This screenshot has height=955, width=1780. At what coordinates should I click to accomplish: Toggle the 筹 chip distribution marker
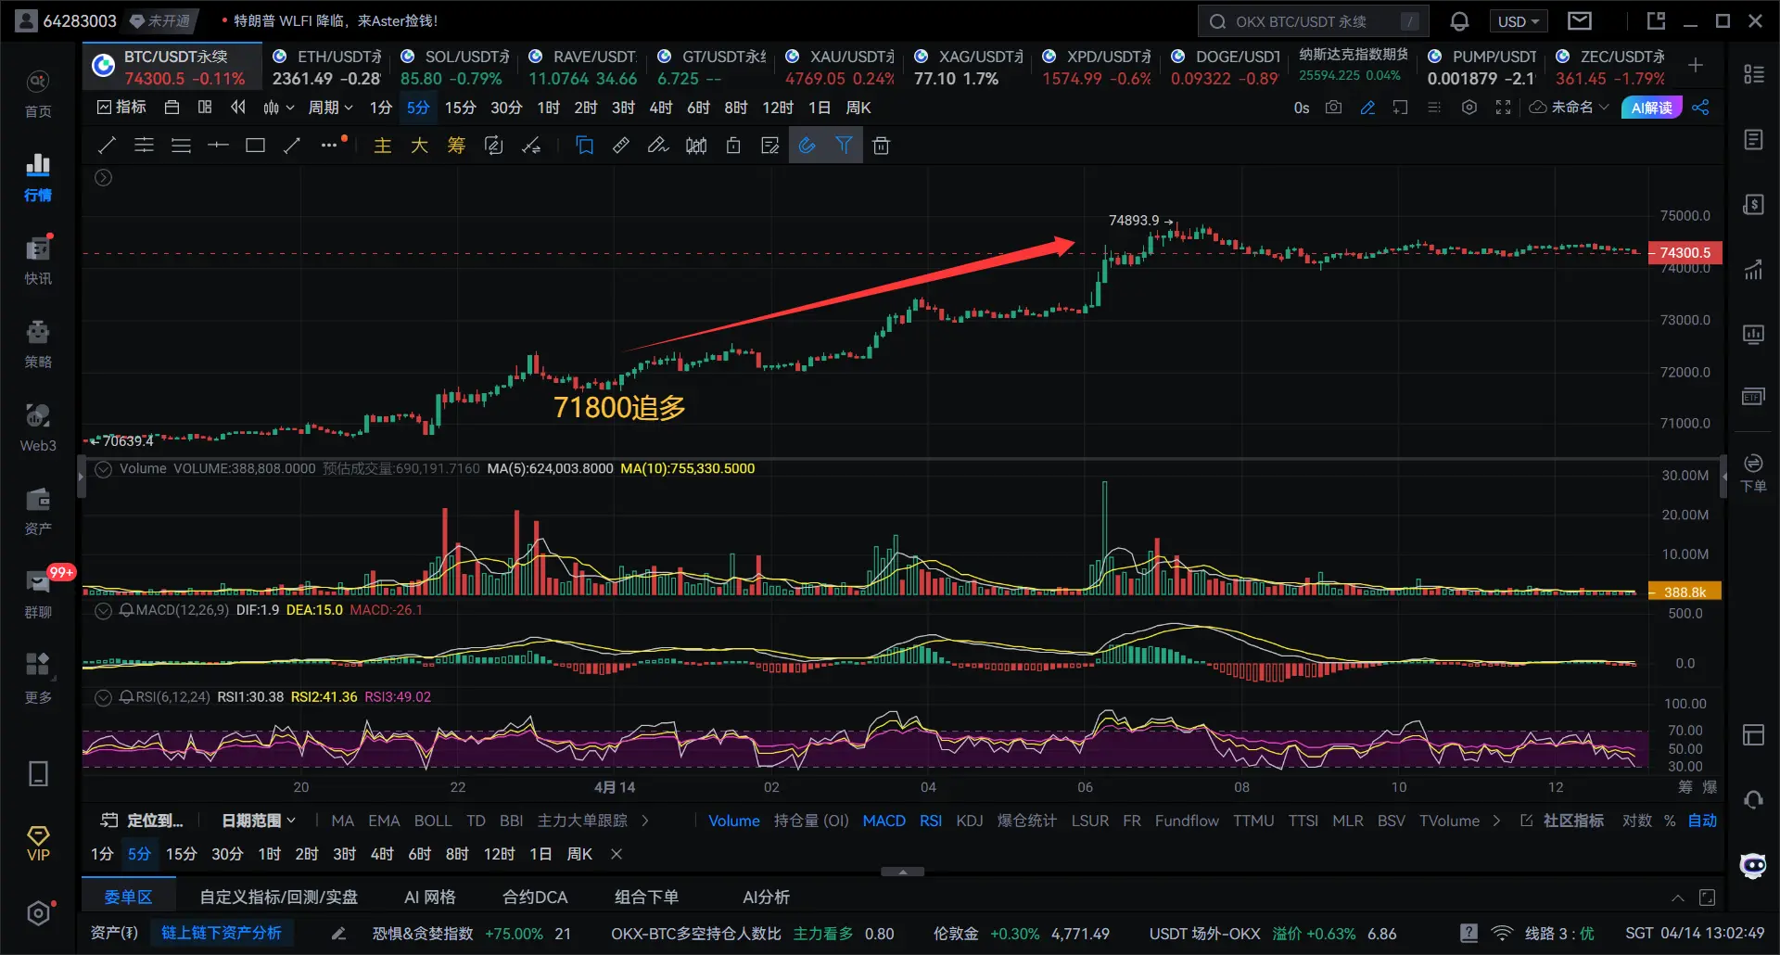point(456,146)
